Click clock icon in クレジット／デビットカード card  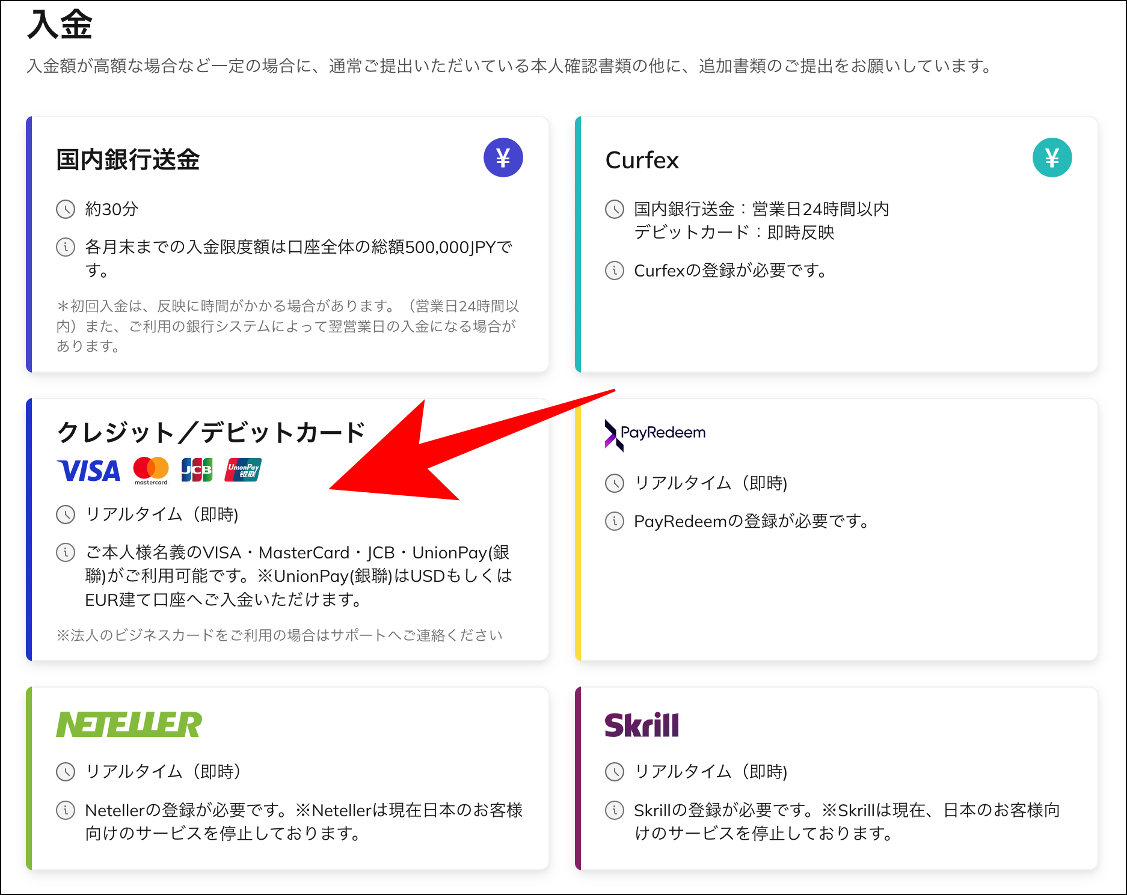tap(66, 515)
